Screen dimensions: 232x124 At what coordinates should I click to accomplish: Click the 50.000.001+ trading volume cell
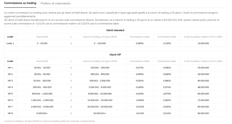(x=100, y=113)
